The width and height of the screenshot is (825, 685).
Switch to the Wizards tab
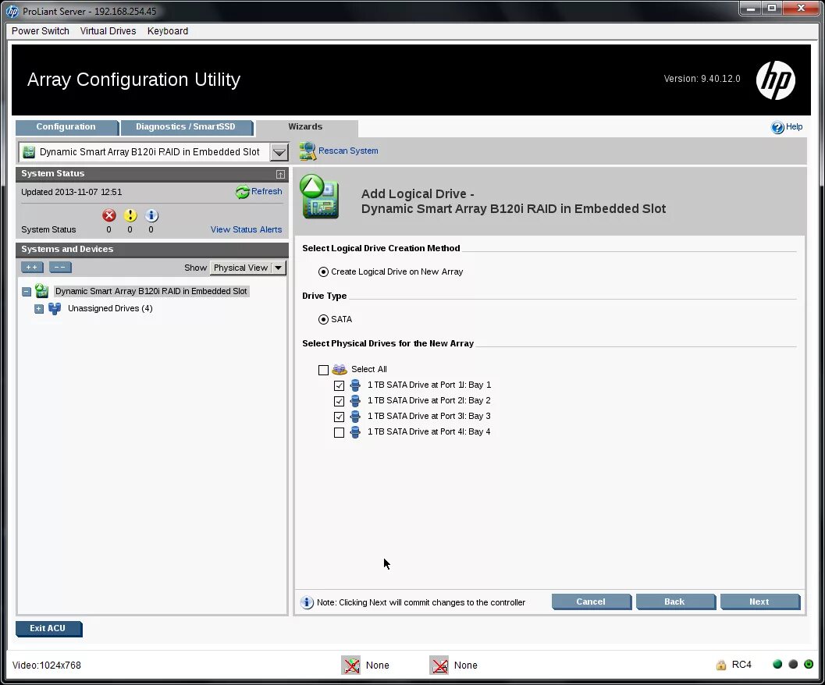(x=306, y=127)
